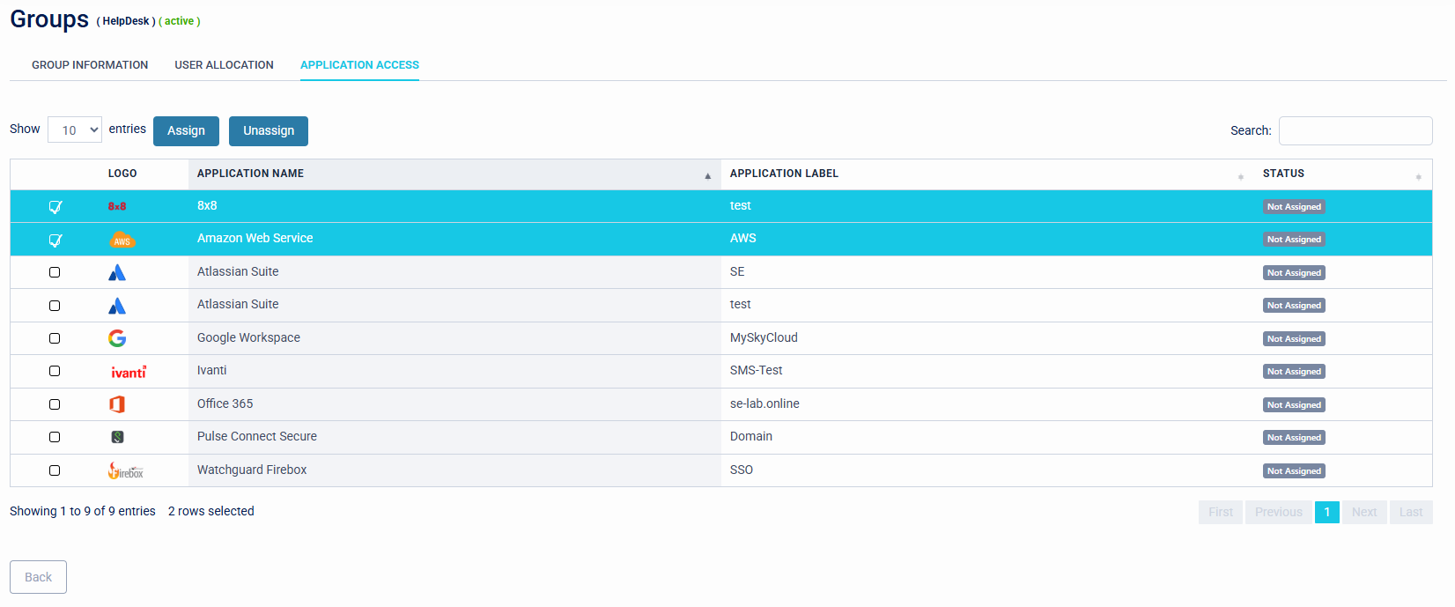The image size is (1455, 607).
Task: Click the Atlassian logo in the Atlassian Suite test row
Action: point(117,306)
